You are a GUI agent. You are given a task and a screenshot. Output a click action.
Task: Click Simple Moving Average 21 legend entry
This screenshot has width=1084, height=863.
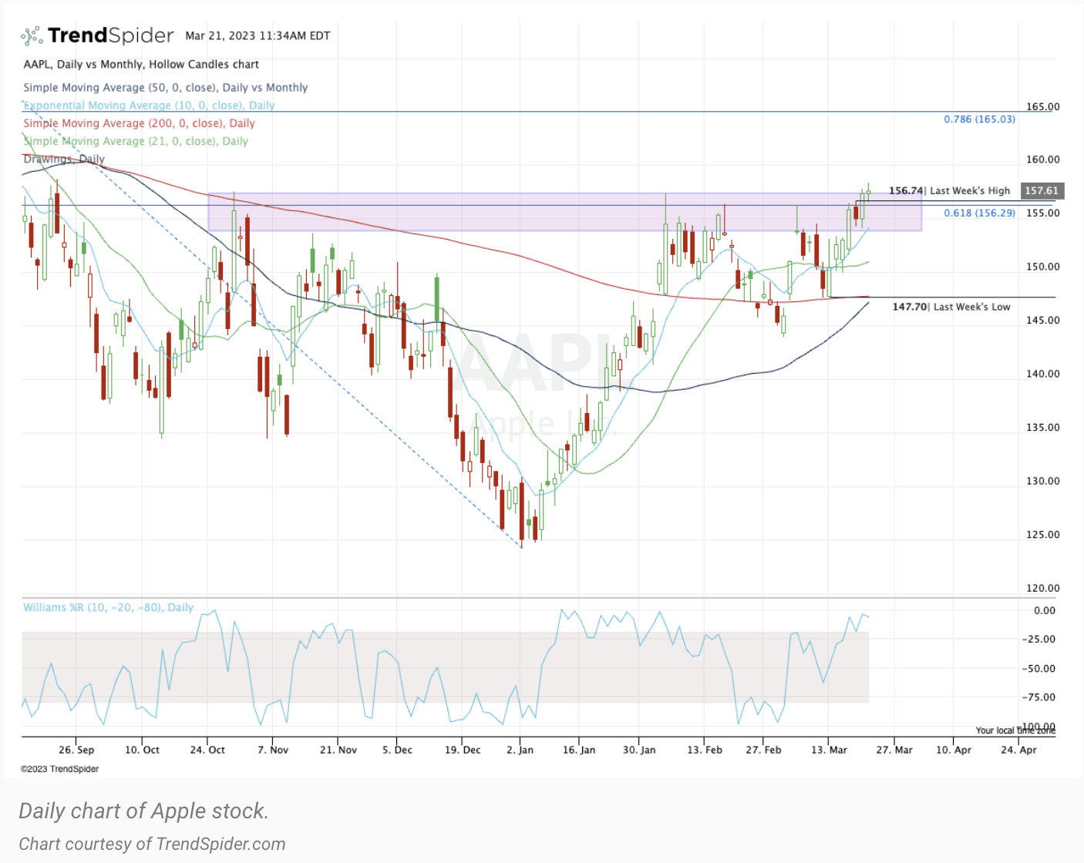[136, 141]
